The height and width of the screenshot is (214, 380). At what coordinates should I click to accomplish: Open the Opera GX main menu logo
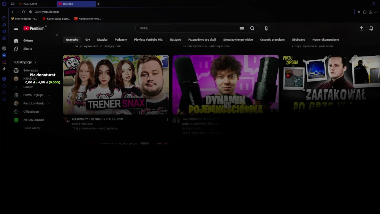coord(4,4)
